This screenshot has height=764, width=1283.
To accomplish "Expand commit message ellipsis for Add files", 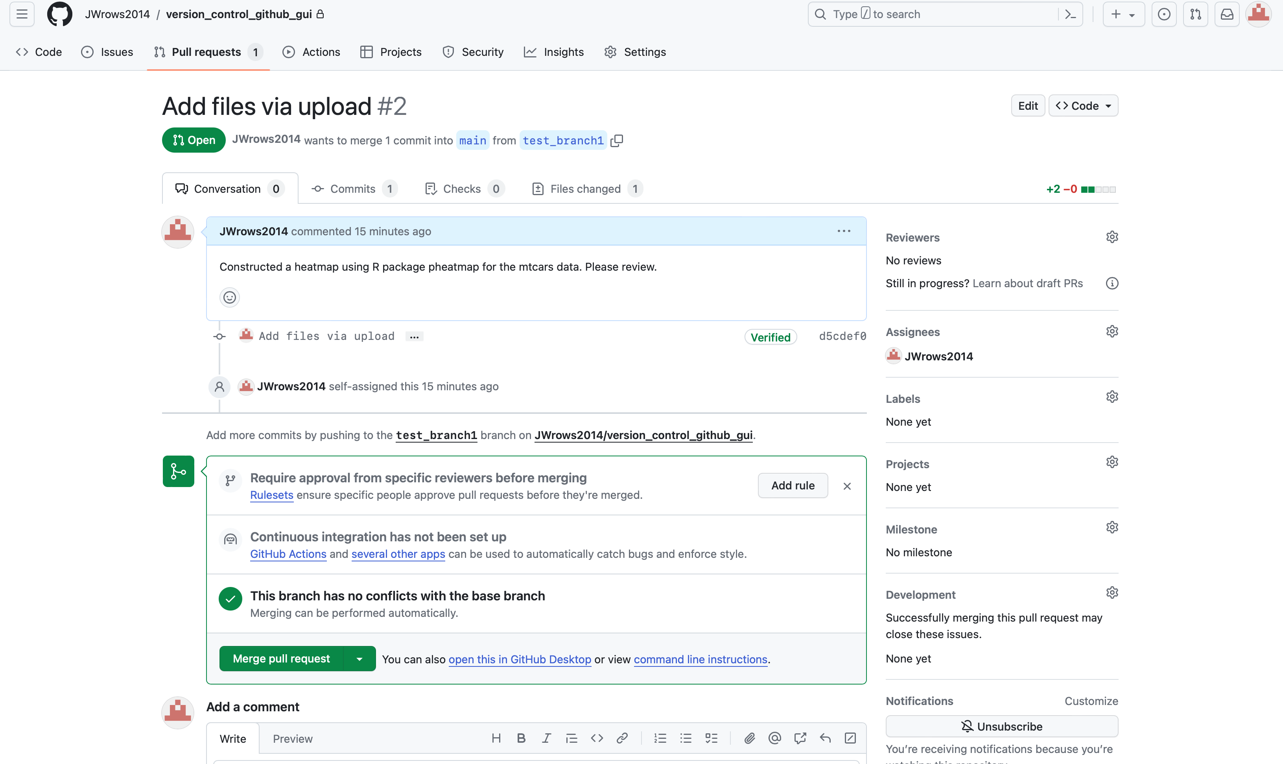I will pos(414,337).
